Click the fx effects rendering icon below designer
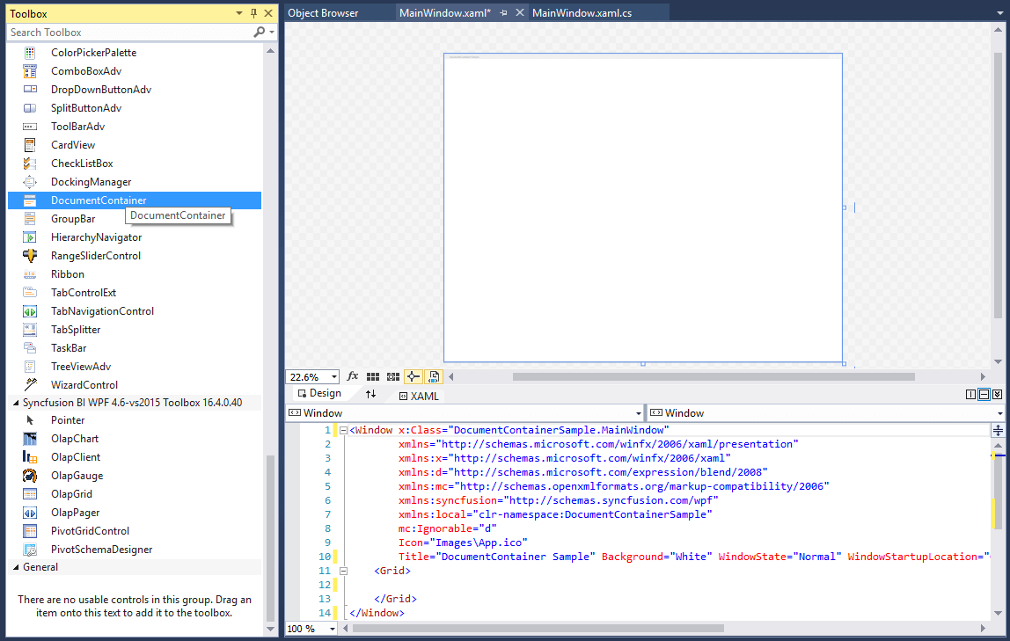The height and width of the screenshot is (641, 1010). (353, 376)
